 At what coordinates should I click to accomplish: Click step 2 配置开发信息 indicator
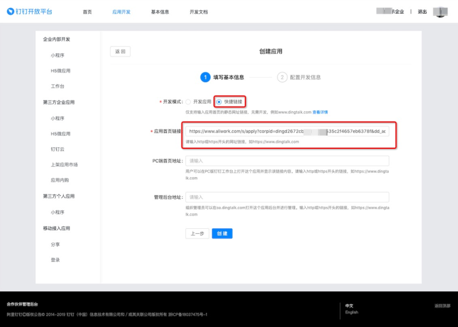point(299,77)
